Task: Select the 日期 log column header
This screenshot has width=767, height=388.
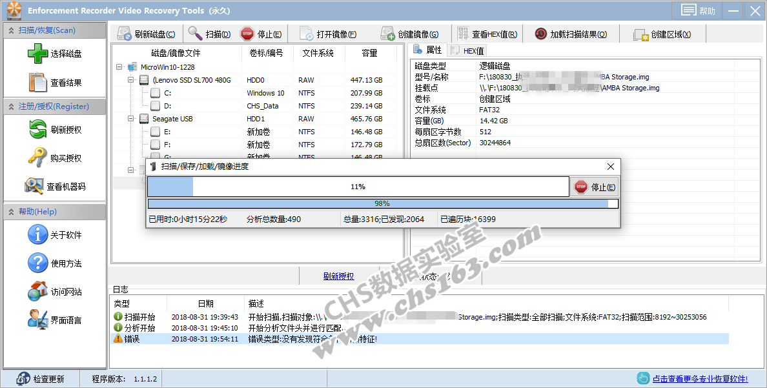Action: 205,303
